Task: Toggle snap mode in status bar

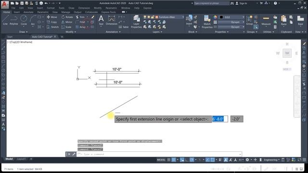Action: (174, 160)
